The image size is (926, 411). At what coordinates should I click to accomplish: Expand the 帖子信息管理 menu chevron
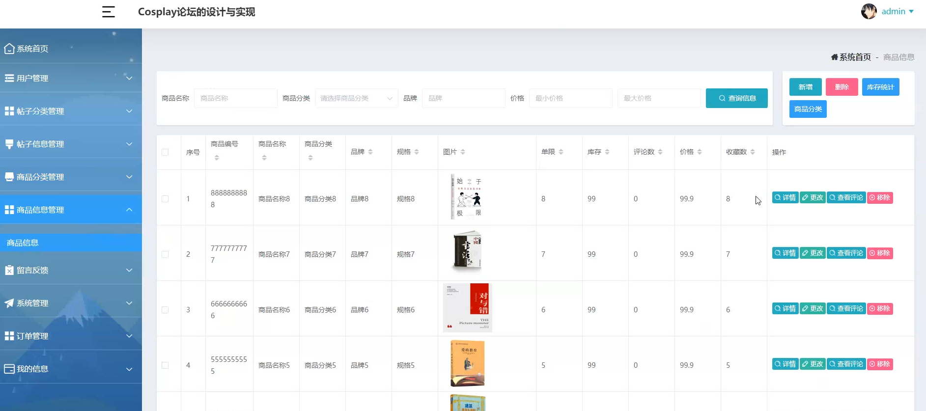129,144
